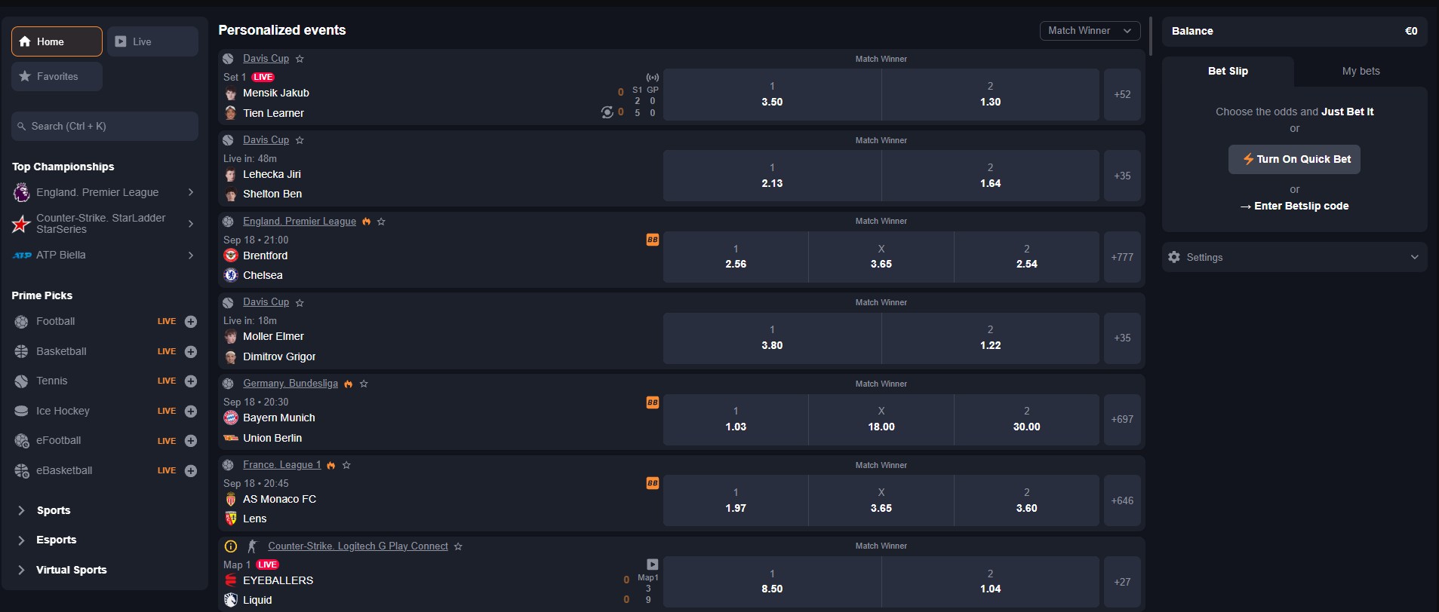Favorite the France League 1 event

tap(346, 465)
